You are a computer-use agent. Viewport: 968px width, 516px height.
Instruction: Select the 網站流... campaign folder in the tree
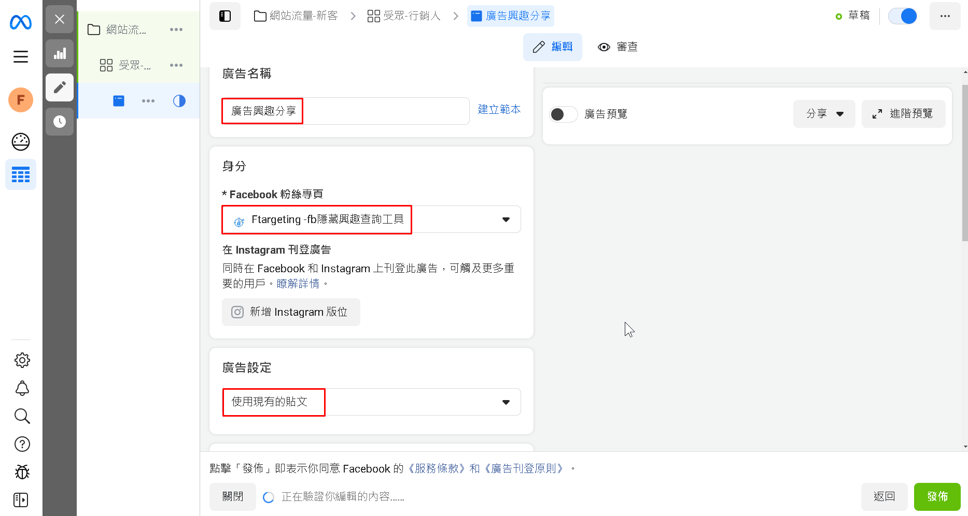[x=118, y=30]
